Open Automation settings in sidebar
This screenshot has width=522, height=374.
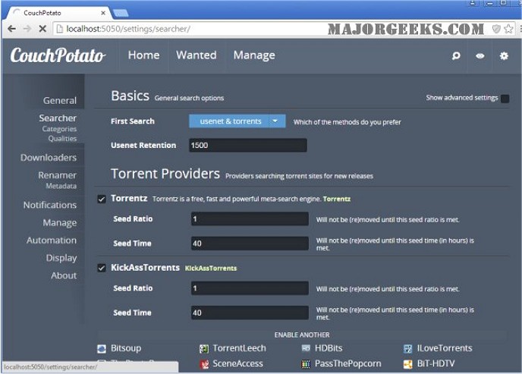pos(52,240)
